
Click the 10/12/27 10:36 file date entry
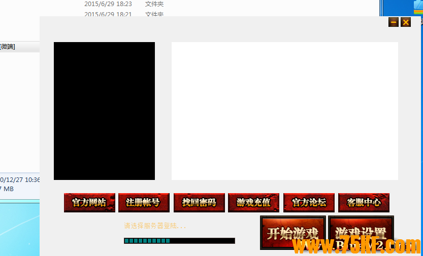pyautogui.click(x=20, y=179)
